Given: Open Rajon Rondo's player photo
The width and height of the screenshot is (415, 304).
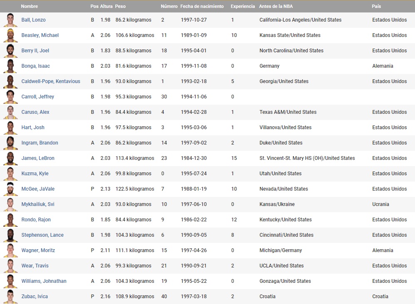Looking at the screenshot, I should pos(10,220).
